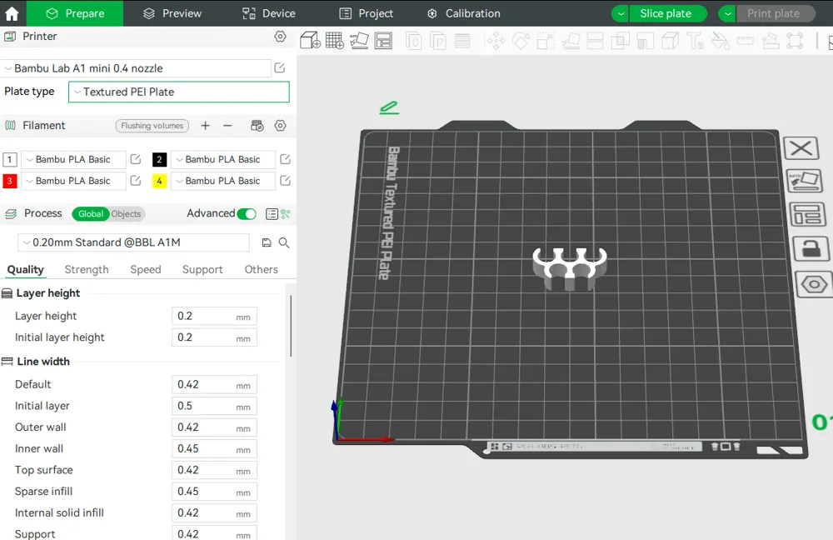833x540 pixels.
Task: Open the Measure tool
Action: pyautogui.click(x=745, y=40)
